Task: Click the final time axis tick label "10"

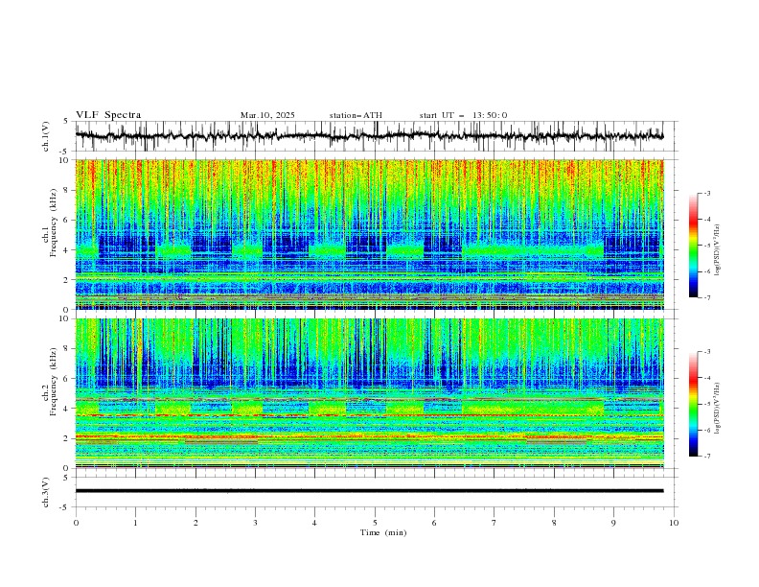Action: (674, 523)
